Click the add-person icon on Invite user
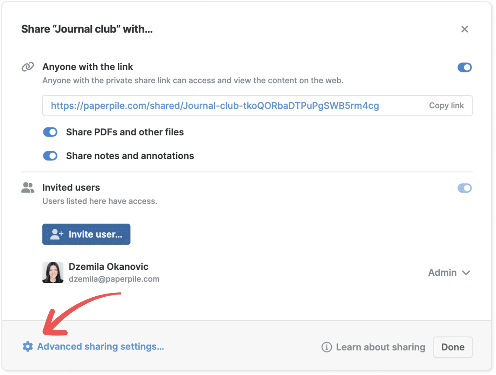Screen dimensions: 496x375 pyautogui.click(x=56, y=234)
